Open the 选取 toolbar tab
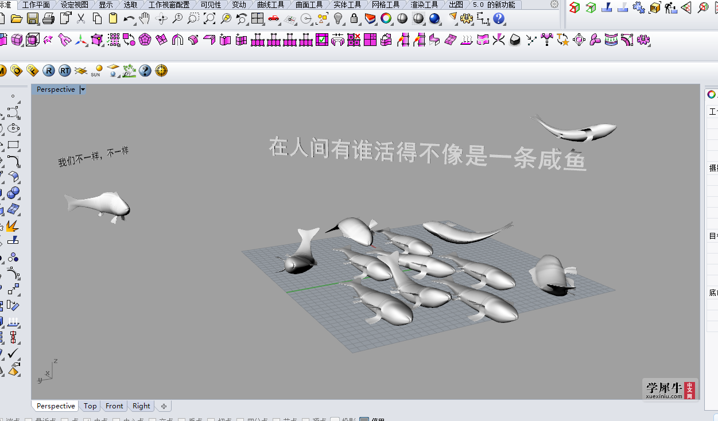This screenshot has width=718, height=421. [130, 5]
